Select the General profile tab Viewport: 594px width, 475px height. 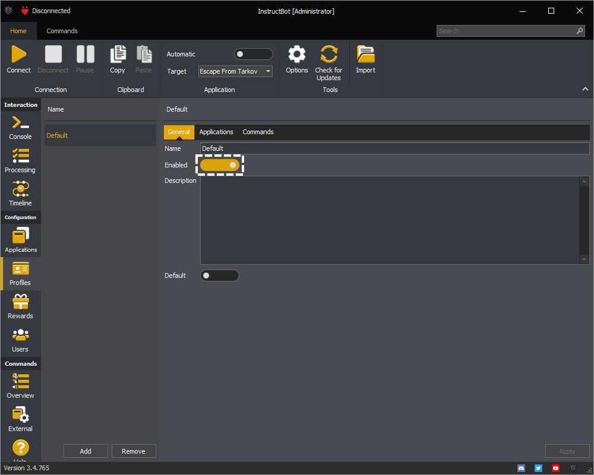179,132
